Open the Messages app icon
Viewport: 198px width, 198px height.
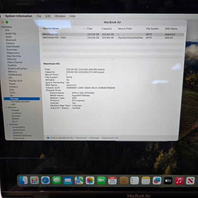(57, 180)
